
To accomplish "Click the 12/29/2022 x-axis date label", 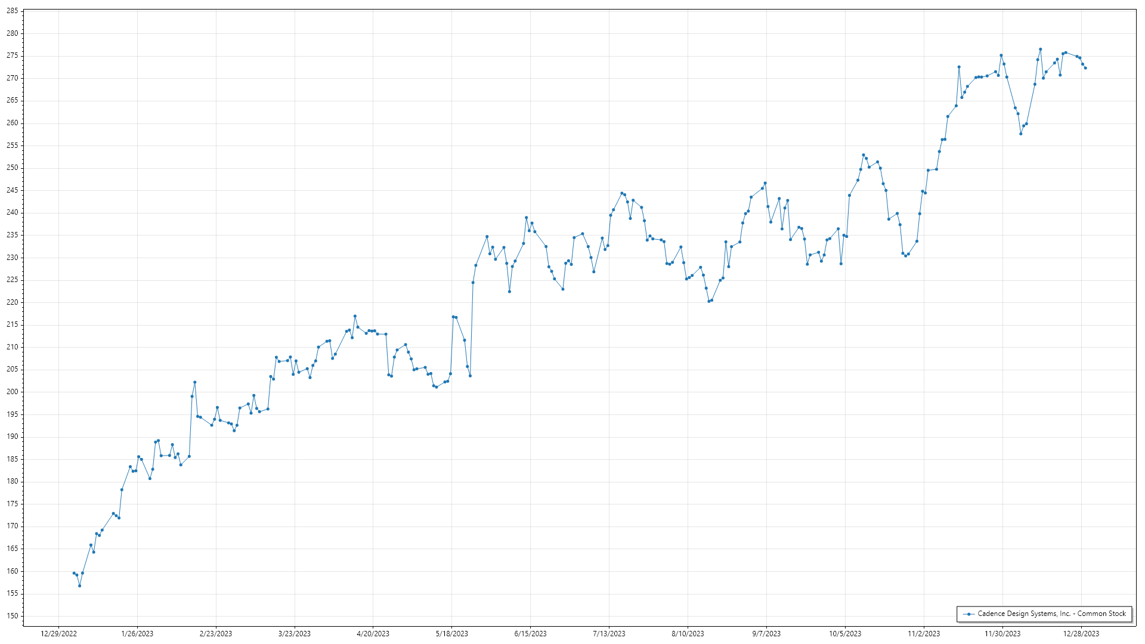I will pyautogui.click(x=58, y=634).
